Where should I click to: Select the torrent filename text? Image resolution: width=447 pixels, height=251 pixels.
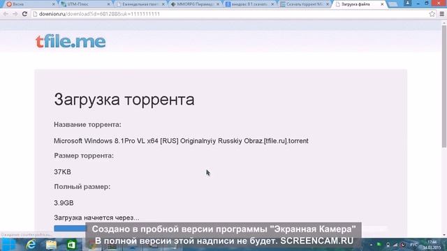[x=181, y=141]
